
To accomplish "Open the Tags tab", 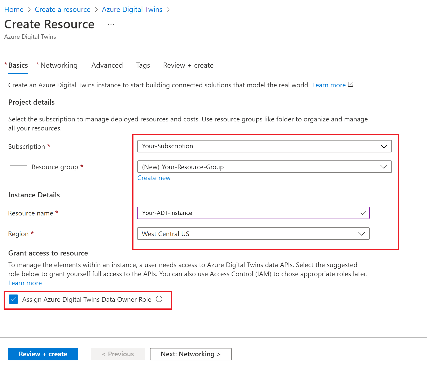I will 143,65.
